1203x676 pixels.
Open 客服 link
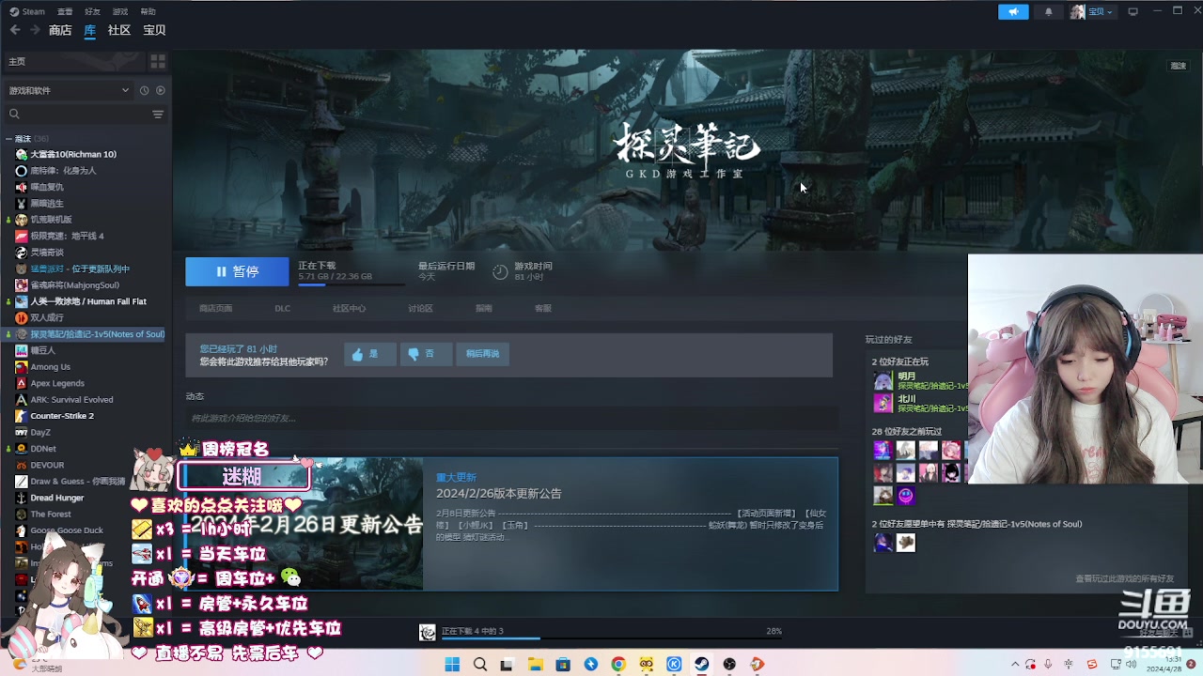click(543, 308)
